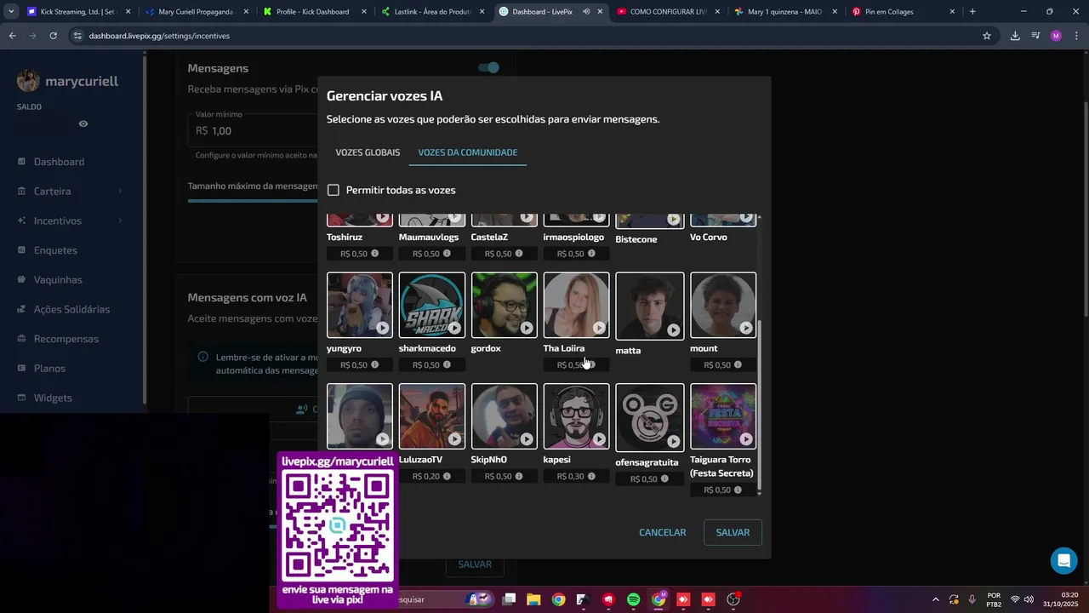Reload the LivePix dashboard page
Viewport: 1089px width, 613px height.
tap(53, 36)
